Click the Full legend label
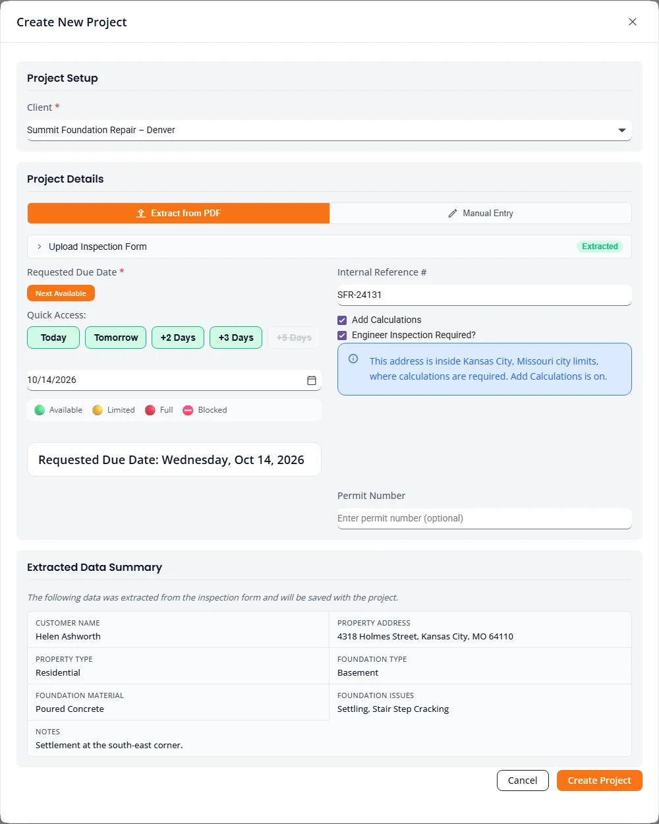This screenshot has width=659, height=824. [167, 410]
